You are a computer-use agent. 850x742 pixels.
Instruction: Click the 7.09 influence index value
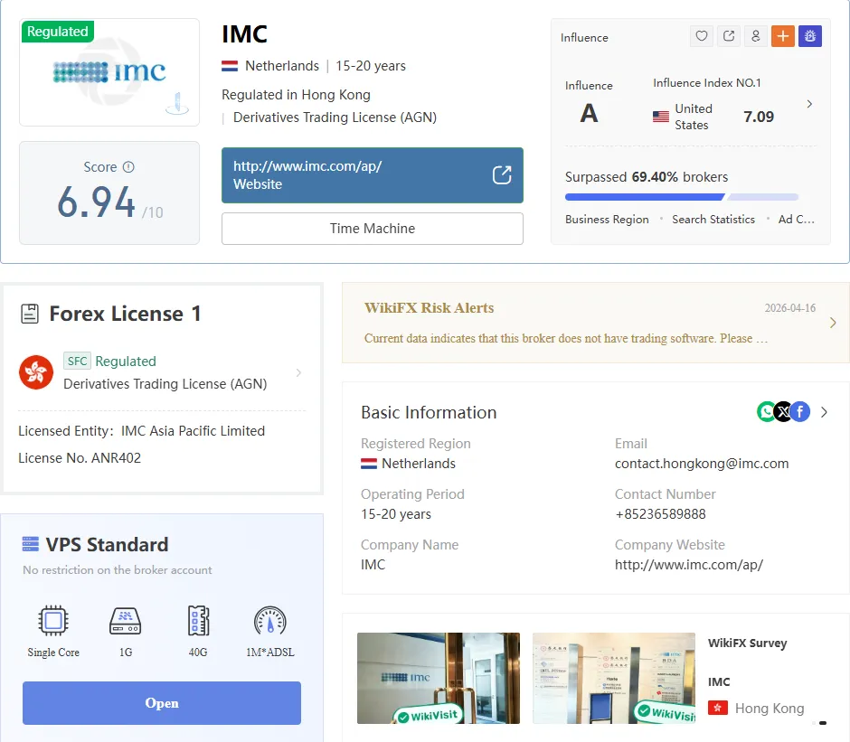click(x=759, y=117)
